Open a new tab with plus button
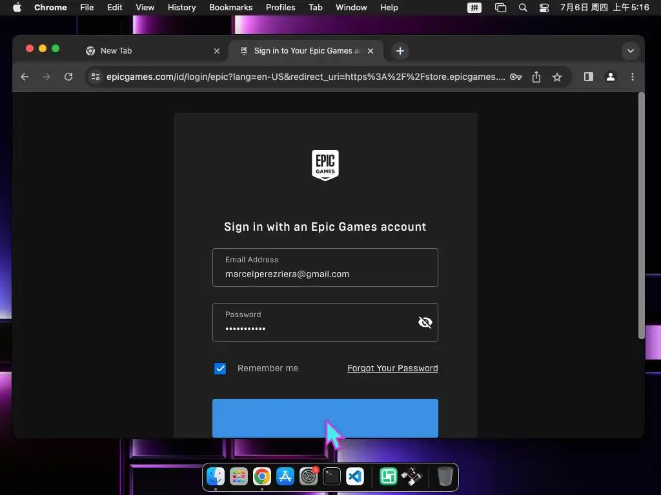 coord(400,51)
